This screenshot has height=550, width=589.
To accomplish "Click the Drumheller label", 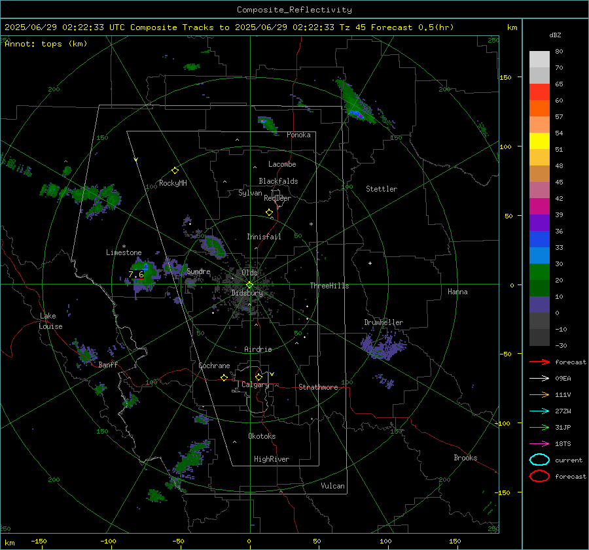I will pyautogui.click(x=384, y=322).
